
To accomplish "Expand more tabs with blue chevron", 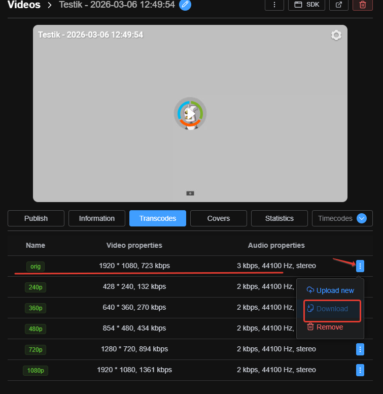I will point(362,218).
